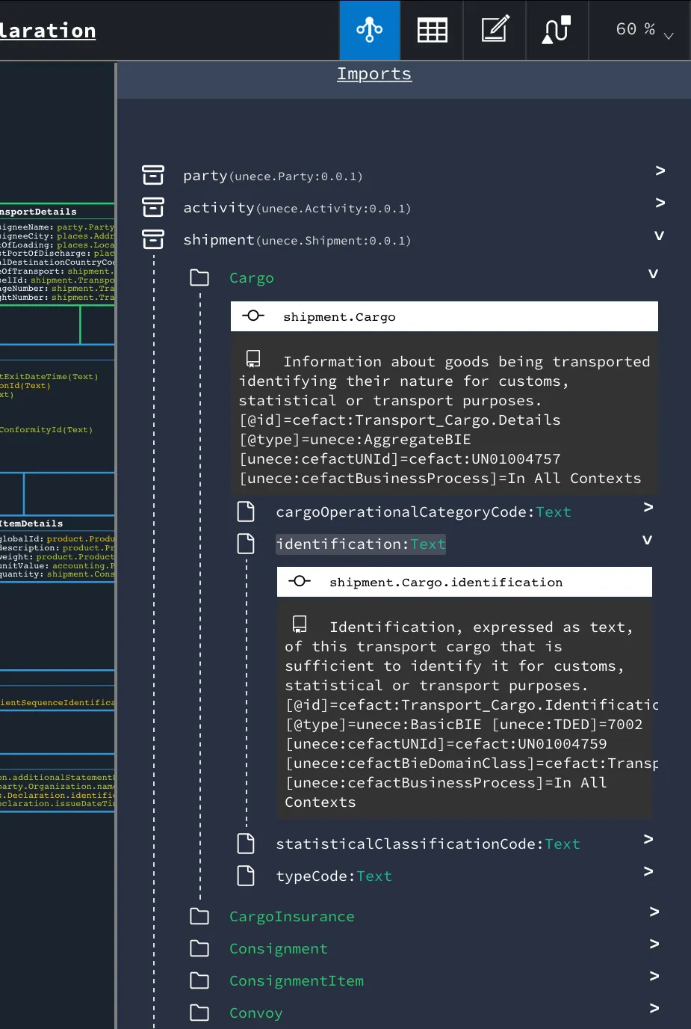Switch to the diagram graph view
The height and width of the screenshot is (1029, 691).
pos(370,30)
